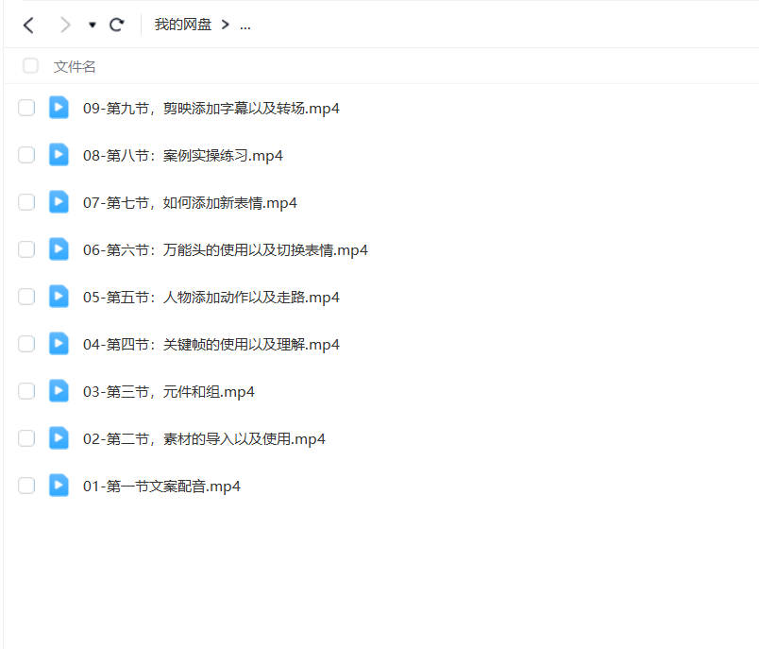
Task: Open 09-第九节，剪映添加字幕以及转场.mp4
Action: (x=211, y=109)
